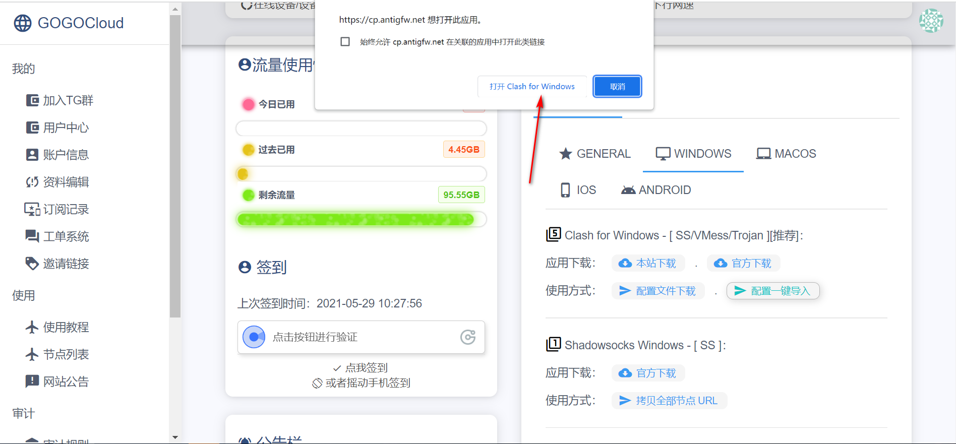This screenshot has height=444, width=956.
Task: Click the refresh icon in the sign-in captcha box
Action: pyautogui.click(x=467, y=337)
